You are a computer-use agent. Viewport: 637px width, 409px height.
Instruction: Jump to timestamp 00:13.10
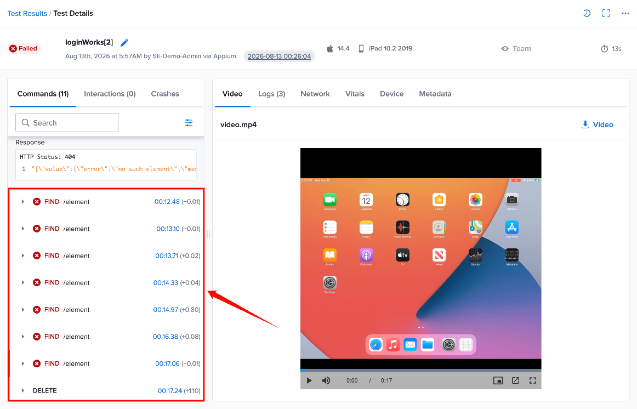point(168,229)
